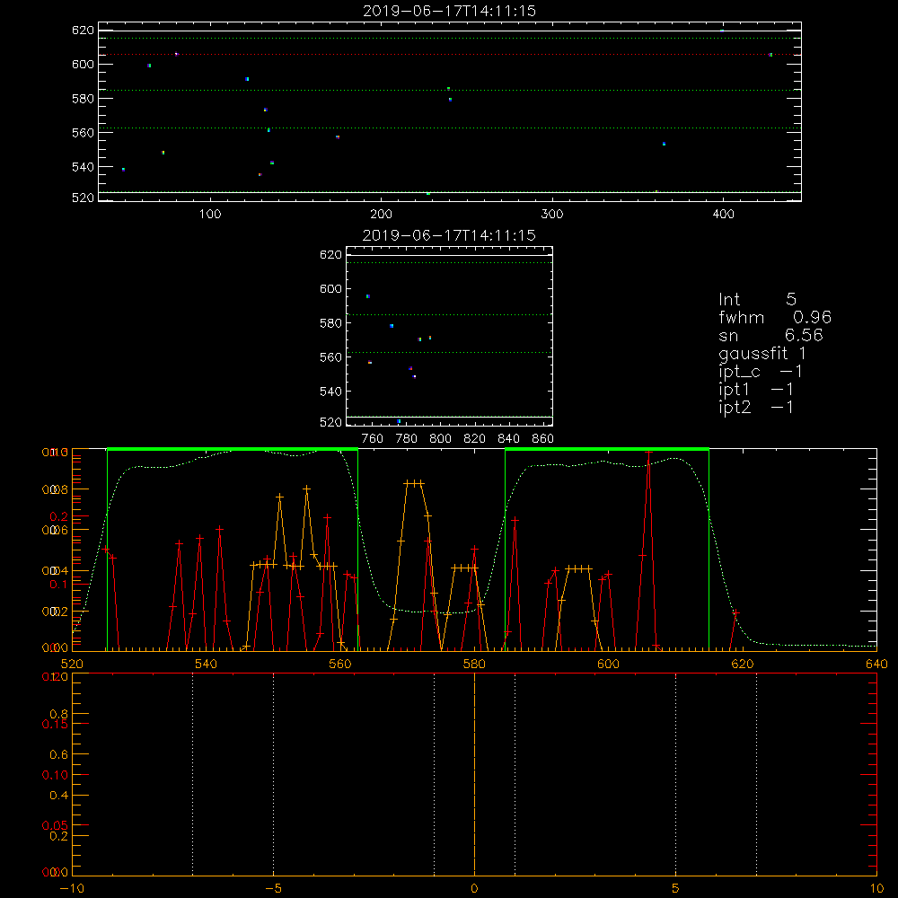The height and width of the screenshot is (898, 898).
Task: Click red y-axis label 0.1 on the spectrum plot
Action: tap(59, 585)
